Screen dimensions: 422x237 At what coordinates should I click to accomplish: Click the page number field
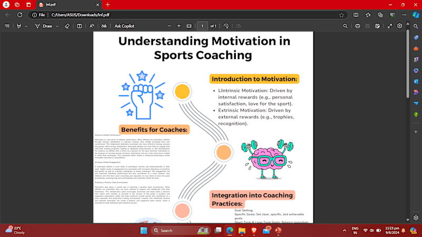tap(203, 26)
